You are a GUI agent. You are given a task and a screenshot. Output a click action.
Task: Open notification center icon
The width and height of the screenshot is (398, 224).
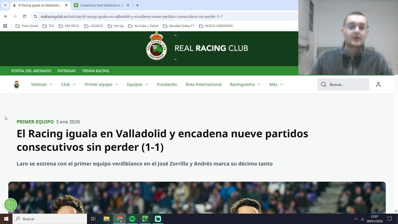point(390,219)
